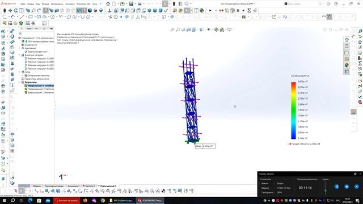Switch to the Частота 1 study tab
This screenshot has width=363, height=204.
pyautogui.click(x=89, y=186)
